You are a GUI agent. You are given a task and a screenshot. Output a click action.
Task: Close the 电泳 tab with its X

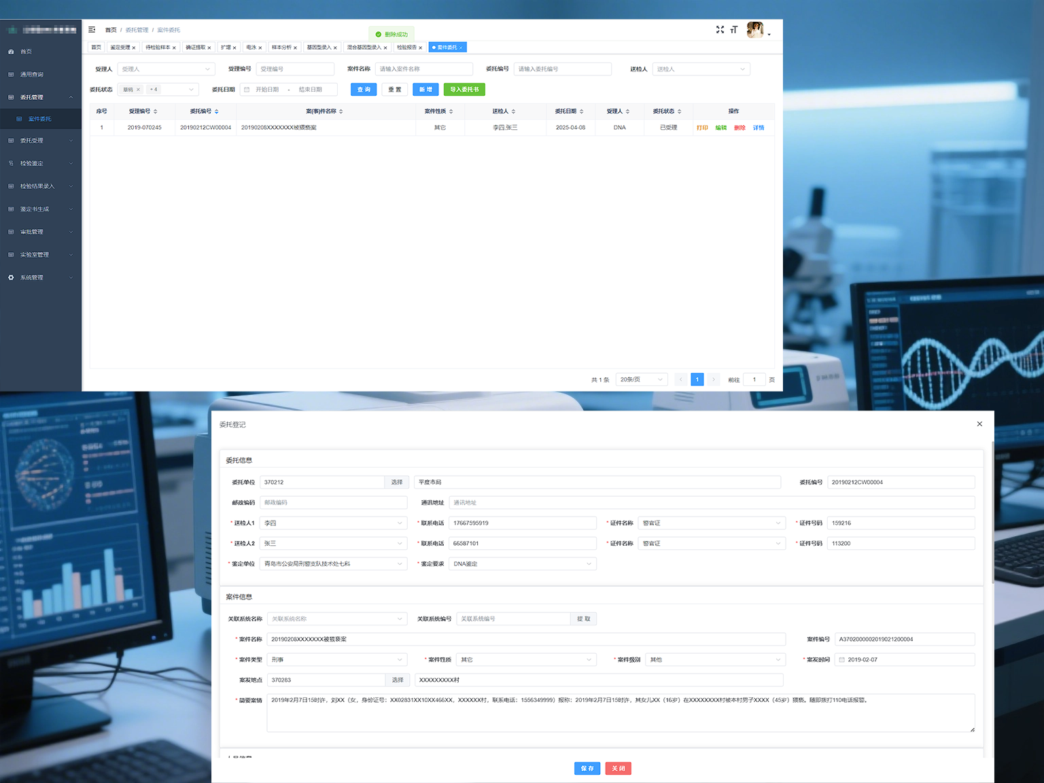pyautogui.click(x=260, y=48)
